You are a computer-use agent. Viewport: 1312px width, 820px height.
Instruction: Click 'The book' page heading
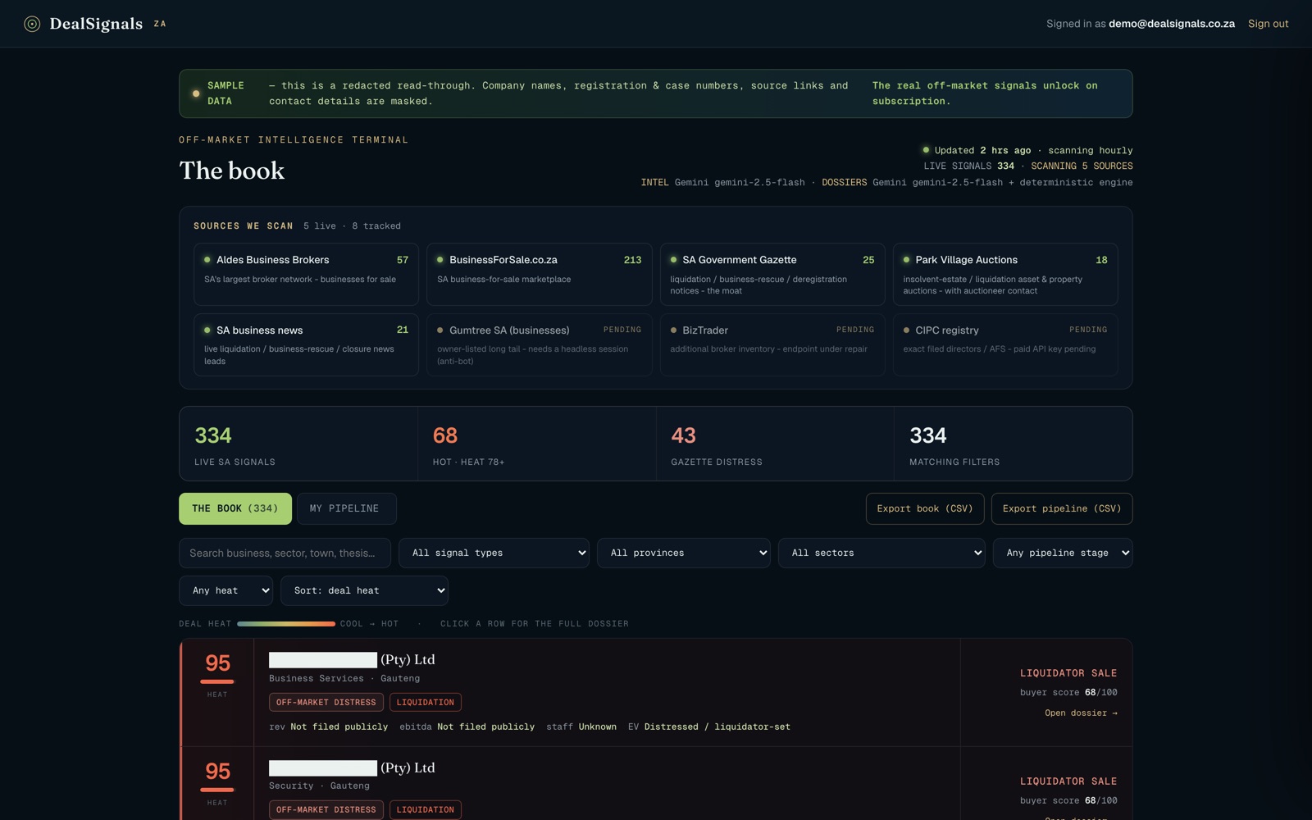click(x=232, y=171)
